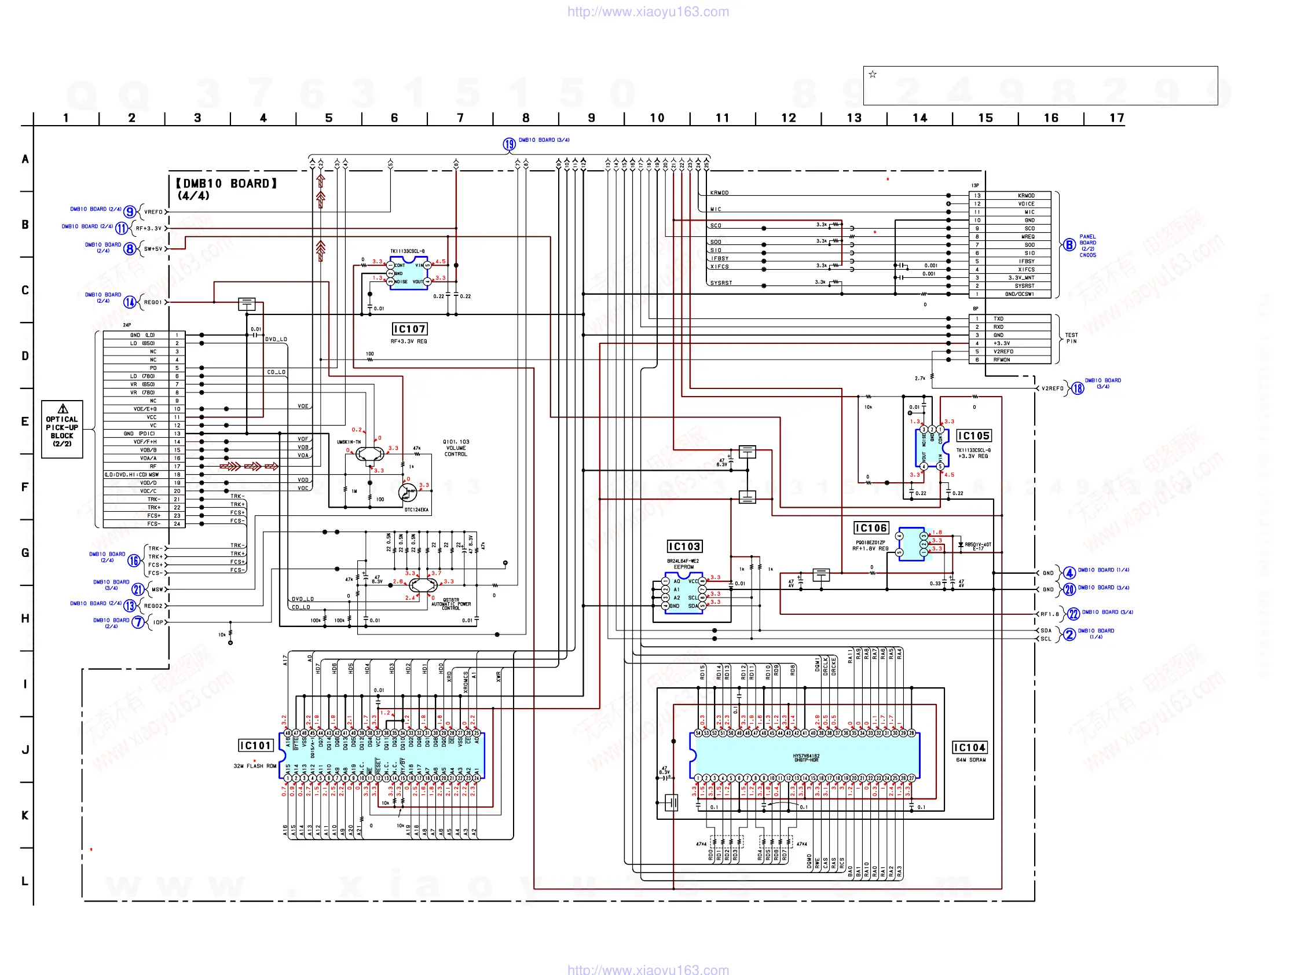The width and height of the screenshot is (1297, 975).
Task: Click the IC105 +3.3V REG label
Action: [x=973, y=435]
